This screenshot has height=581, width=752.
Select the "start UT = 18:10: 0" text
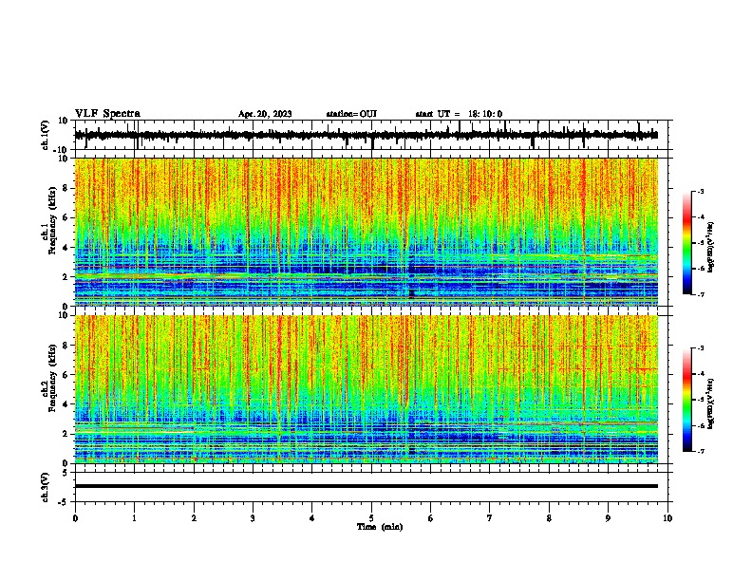click(x=459, y=114)
